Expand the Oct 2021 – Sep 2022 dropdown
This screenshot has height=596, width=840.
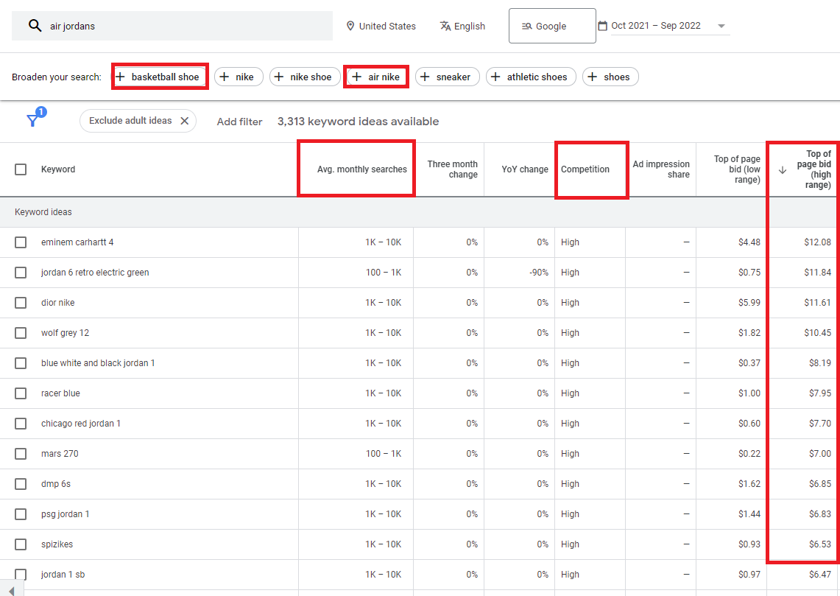coord(721,26)
